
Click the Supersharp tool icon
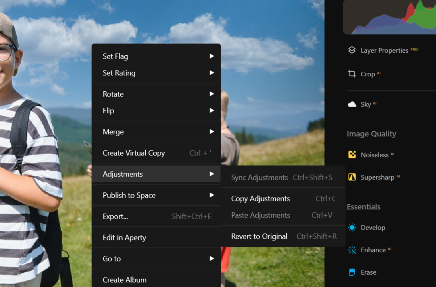352,177
